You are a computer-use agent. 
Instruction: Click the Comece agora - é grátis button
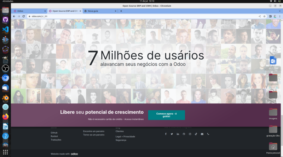[166, 115]
